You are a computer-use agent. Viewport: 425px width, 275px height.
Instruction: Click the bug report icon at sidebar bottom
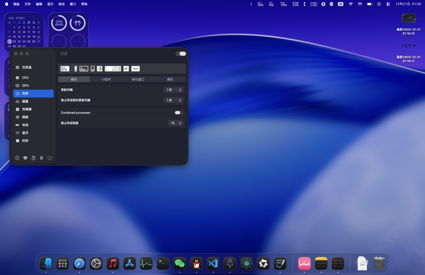click(x=33, y=158)
